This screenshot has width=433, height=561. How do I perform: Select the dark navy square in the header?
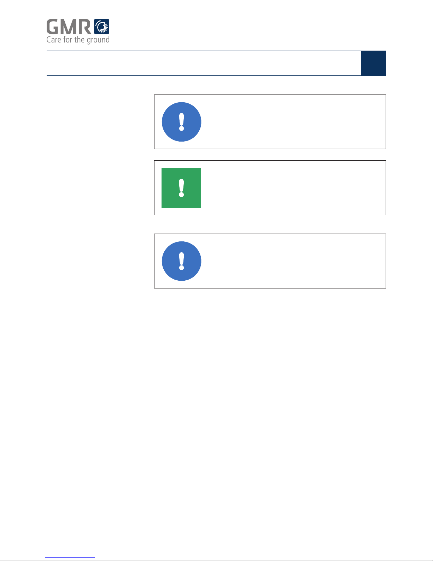pyautogui.click(x=373, y=63)
